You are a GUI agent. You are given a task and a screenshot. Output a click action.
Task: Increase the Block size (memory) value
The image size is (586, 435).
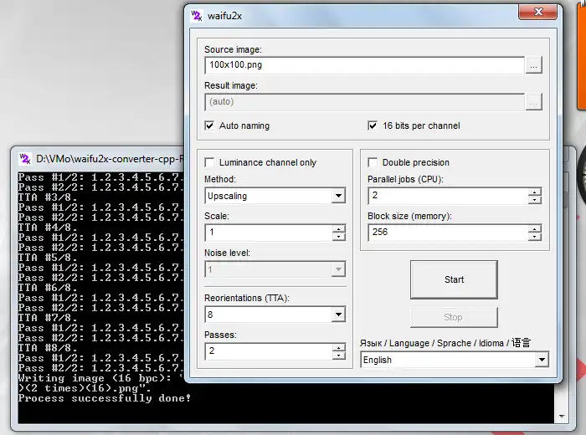pos(535,229)
